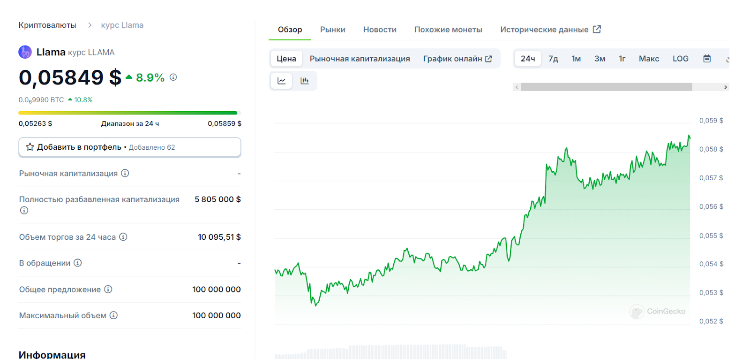The width and height of the screenshot is (750, 359).
Task: Open the График онлайн link
Action: click(x=457, y=59)
